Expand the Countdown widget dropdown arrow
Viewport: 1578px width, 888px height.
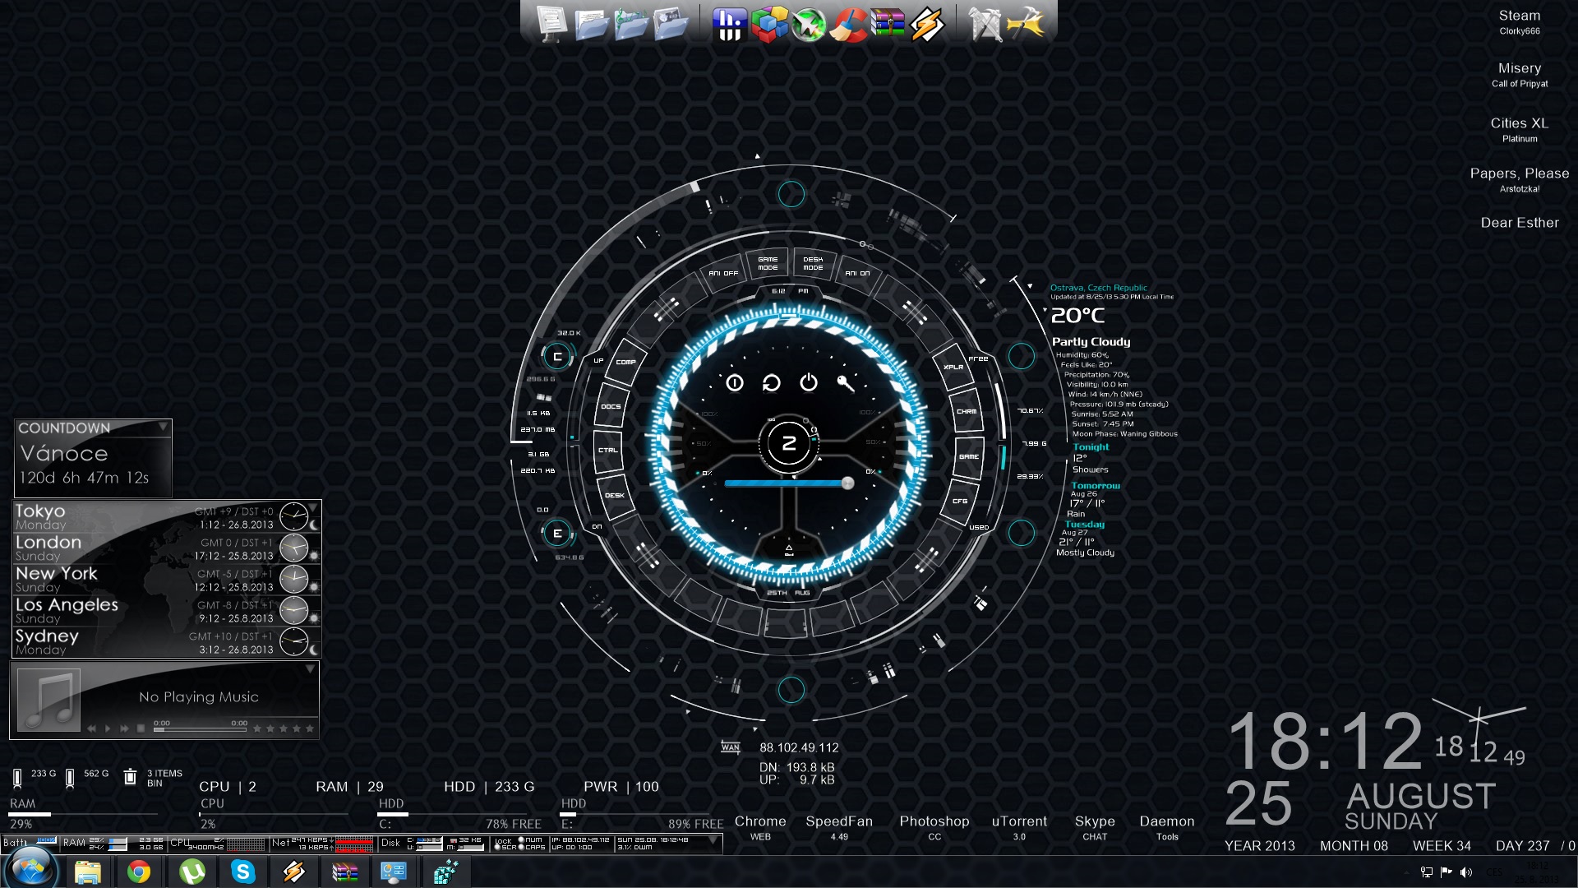tap(163, 427)
